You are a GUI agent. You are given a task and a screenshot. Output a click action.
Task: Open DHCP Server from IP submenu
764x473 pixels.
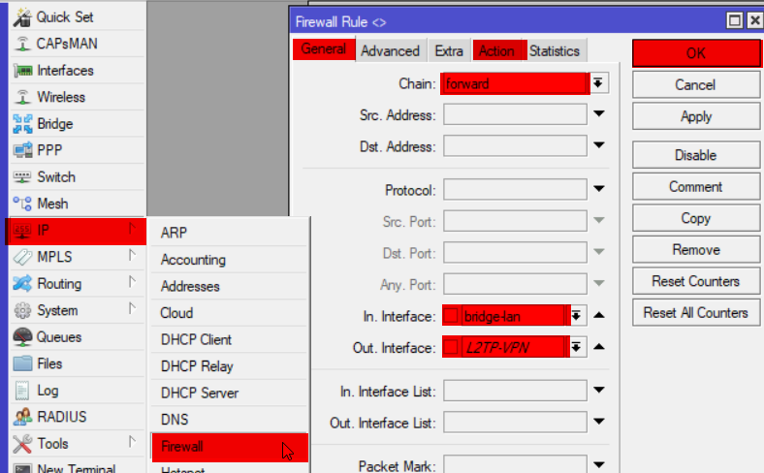(199, 393)
